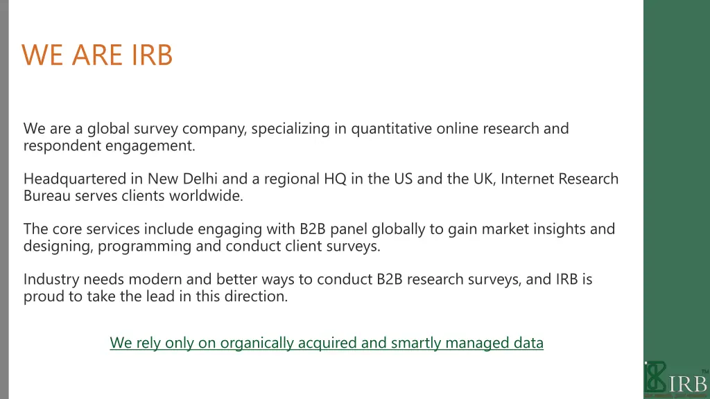Click the IRB logo emblem icon

coord(655,376)
